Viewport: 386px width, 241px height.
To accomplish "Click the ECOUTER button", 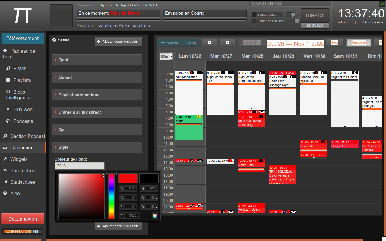I will [315, 25].
